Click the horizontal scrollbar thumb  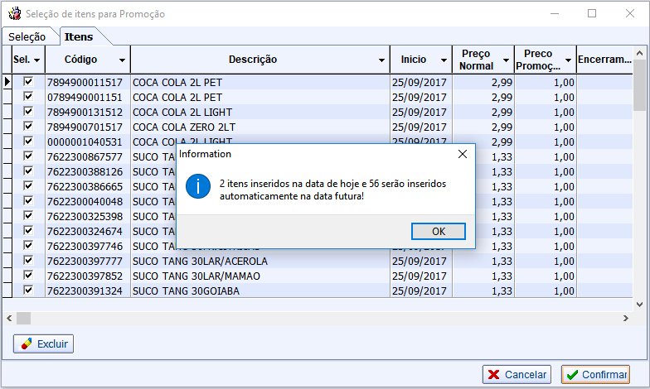point(23,318)
